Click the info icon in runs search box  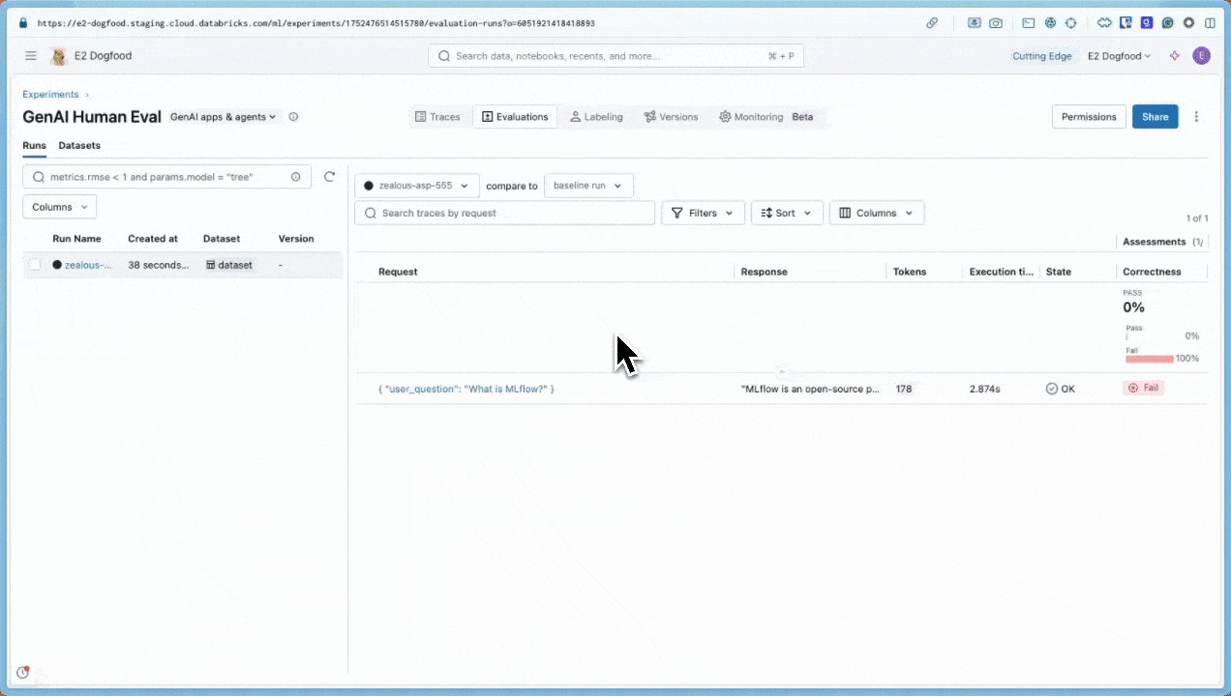296,177
